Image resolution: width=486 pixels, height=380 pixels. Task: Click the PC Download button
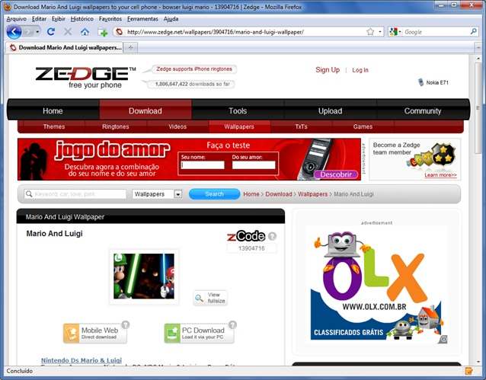[199, 334]
